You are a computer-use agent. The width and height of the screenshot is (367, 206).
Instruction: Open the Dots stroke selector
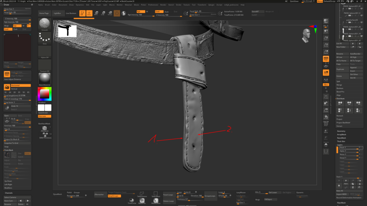(44, 38)
